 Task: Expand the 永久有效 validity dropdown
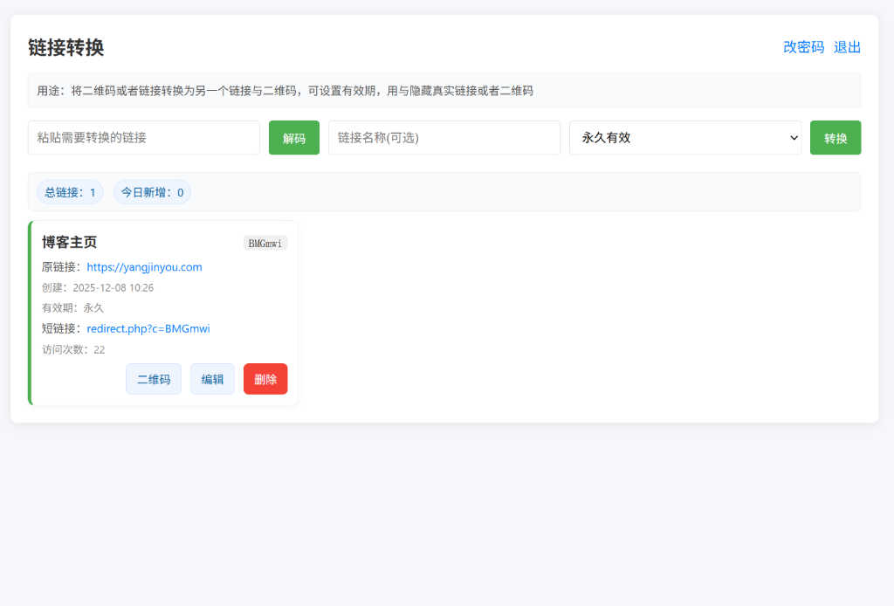685,138
